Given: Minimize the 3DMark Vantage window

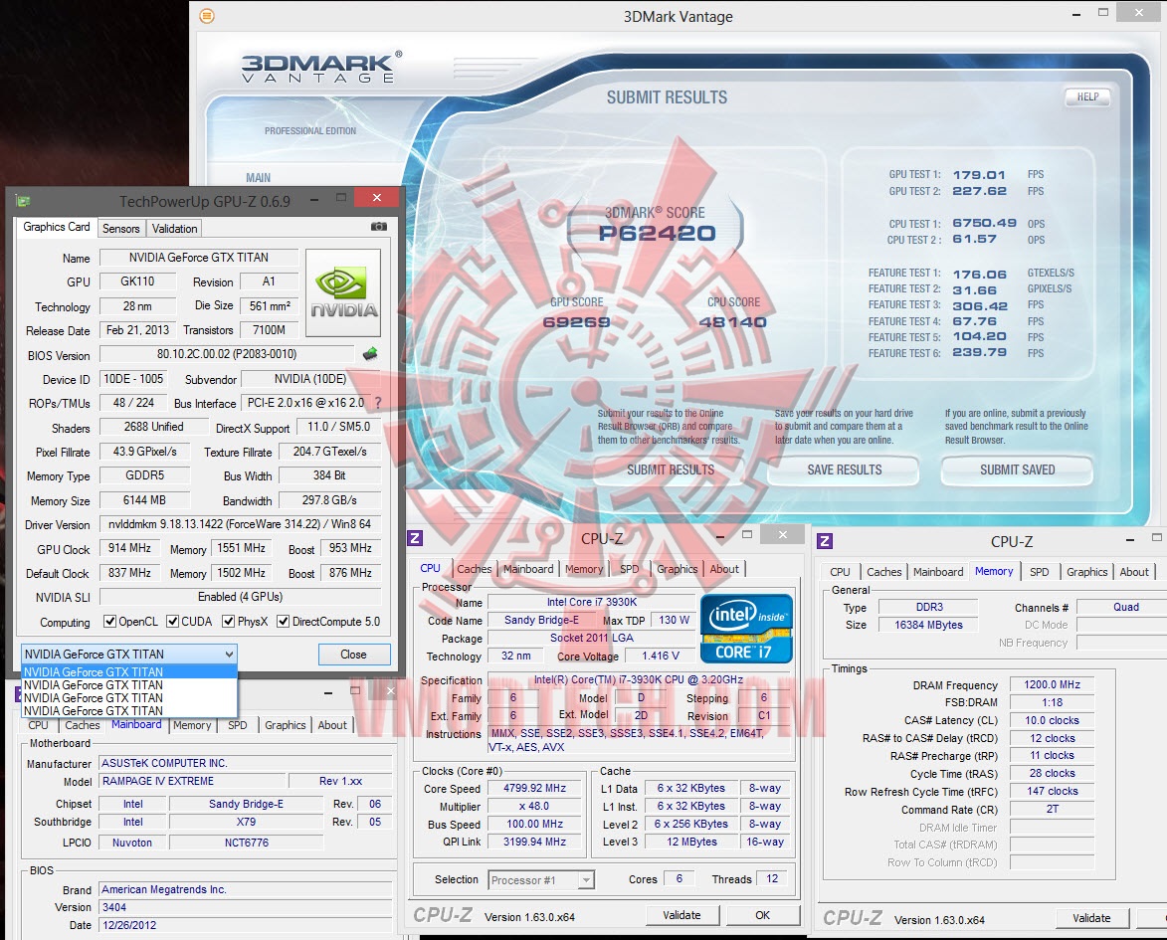Looking at the screenshot, I should (1076, 14).
